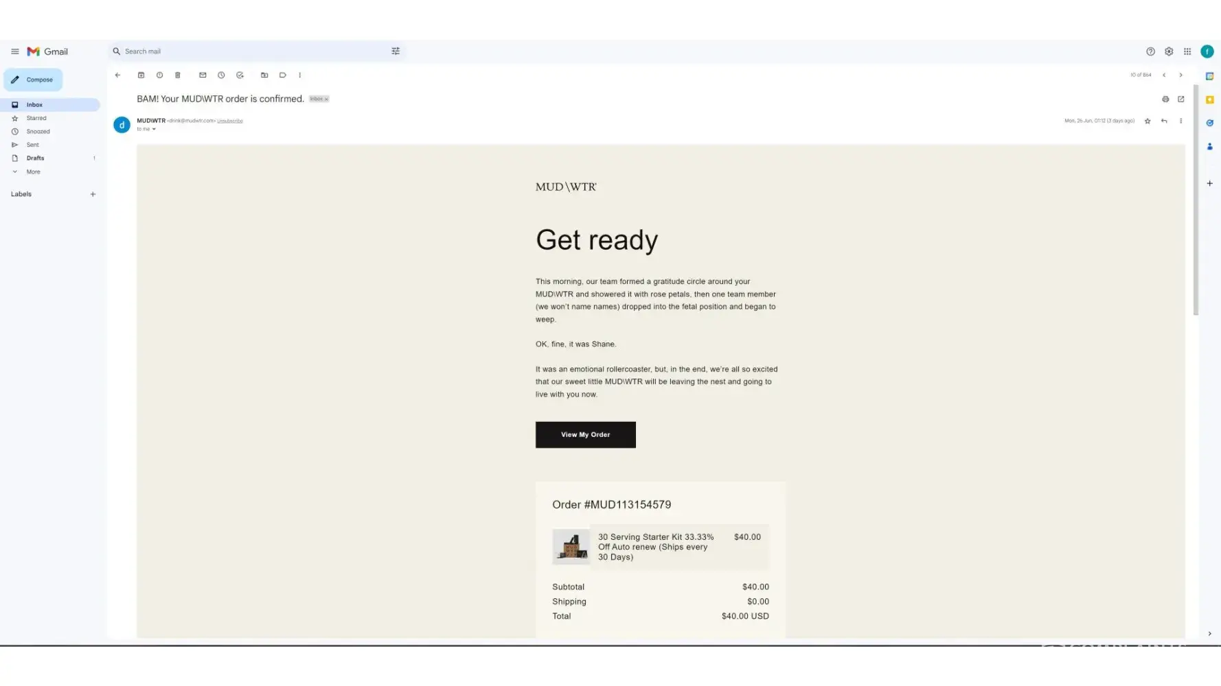Open Google Tasks in the side panel

[1209, 123]
